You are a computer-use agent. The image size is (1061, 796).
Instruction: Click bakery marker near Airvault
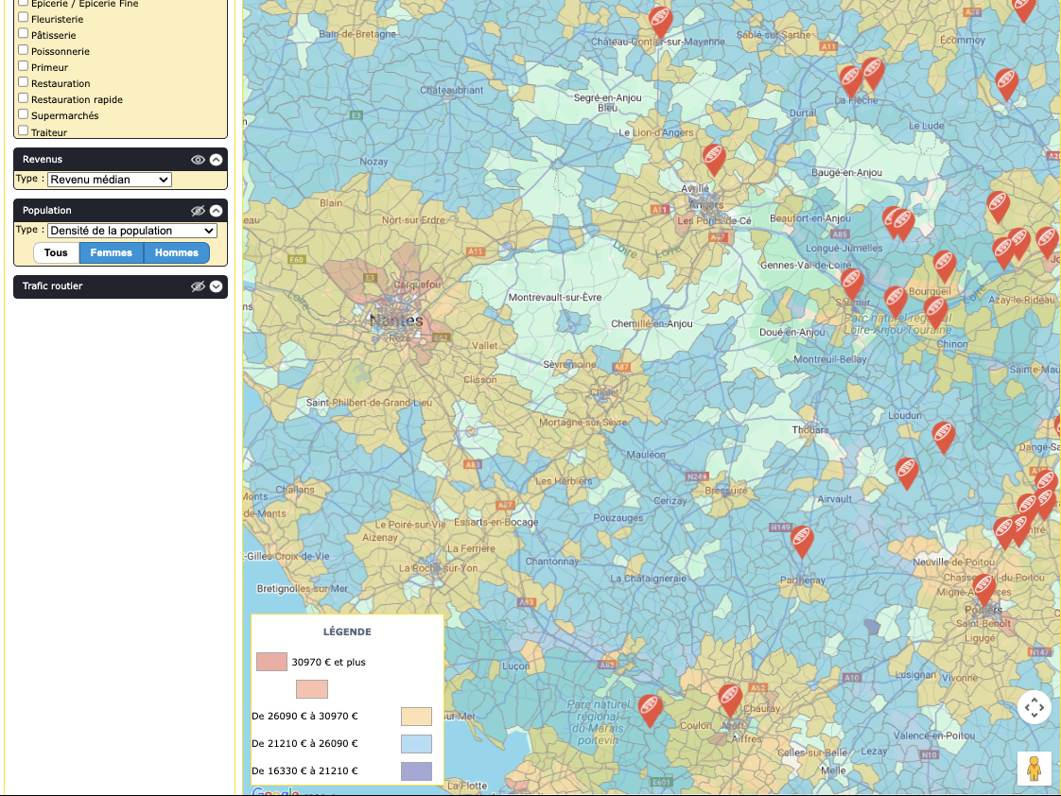(907, 472)
